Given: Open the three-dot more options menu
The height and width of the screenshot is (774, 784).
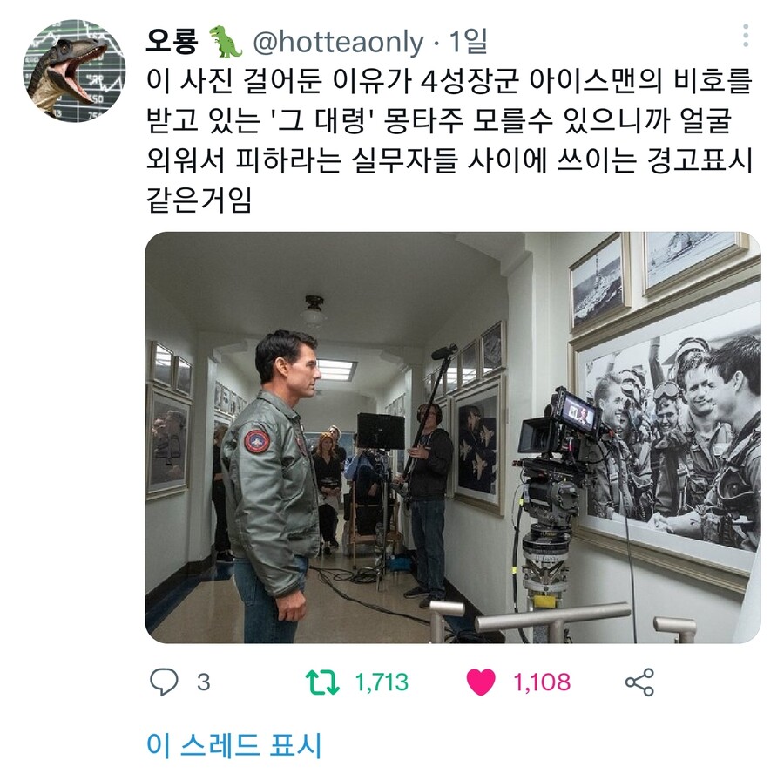Looking at the screenshot, I should pos(746,36).
